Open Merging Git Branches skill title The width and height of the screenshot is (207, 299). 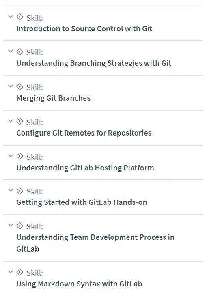pos(54,98)
